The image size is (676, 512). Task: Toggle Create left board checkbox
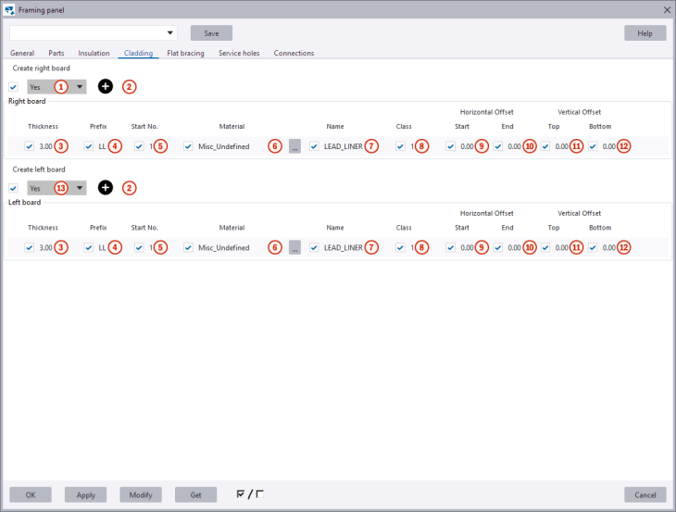(13, 188)
